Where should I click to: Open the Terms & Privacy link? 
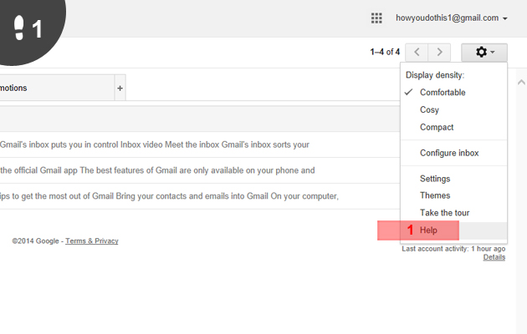[92, 241]
